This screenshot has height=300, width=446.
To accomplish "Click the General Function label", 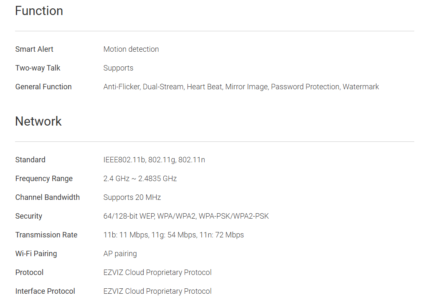I will click(43, 87).
